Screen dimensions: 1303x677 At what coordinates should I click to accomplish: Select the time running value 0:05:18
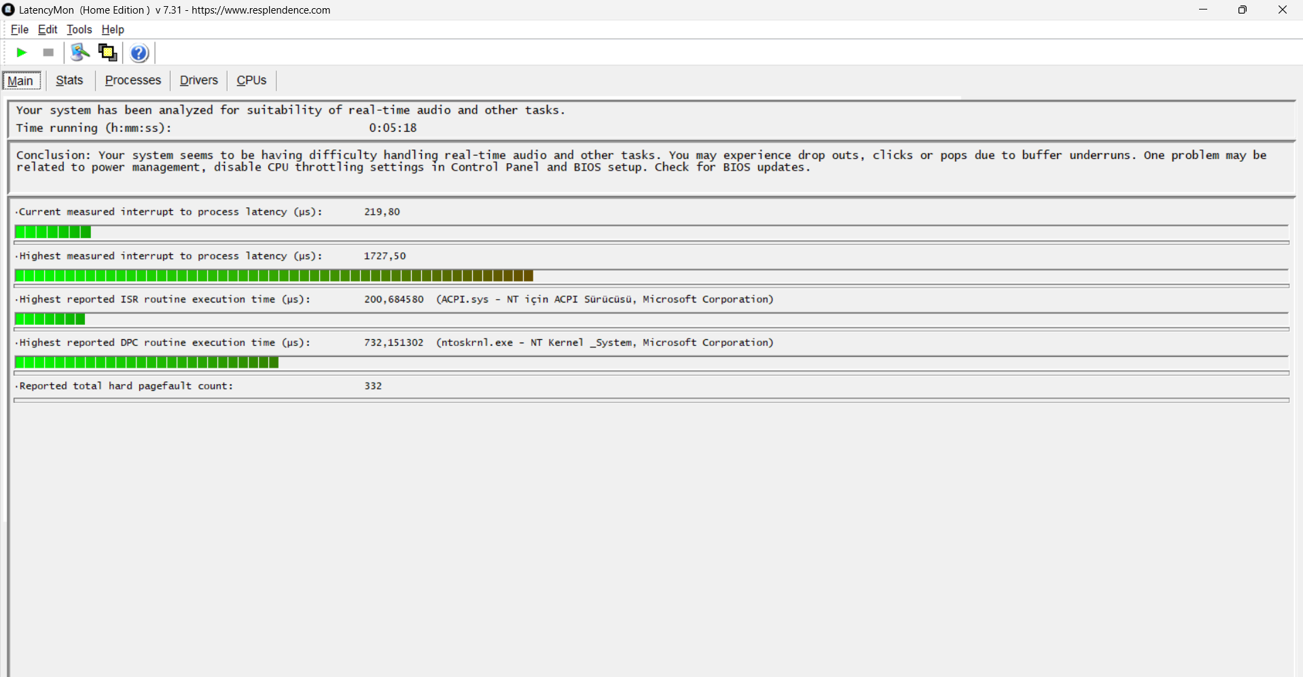tap(393, 128)
